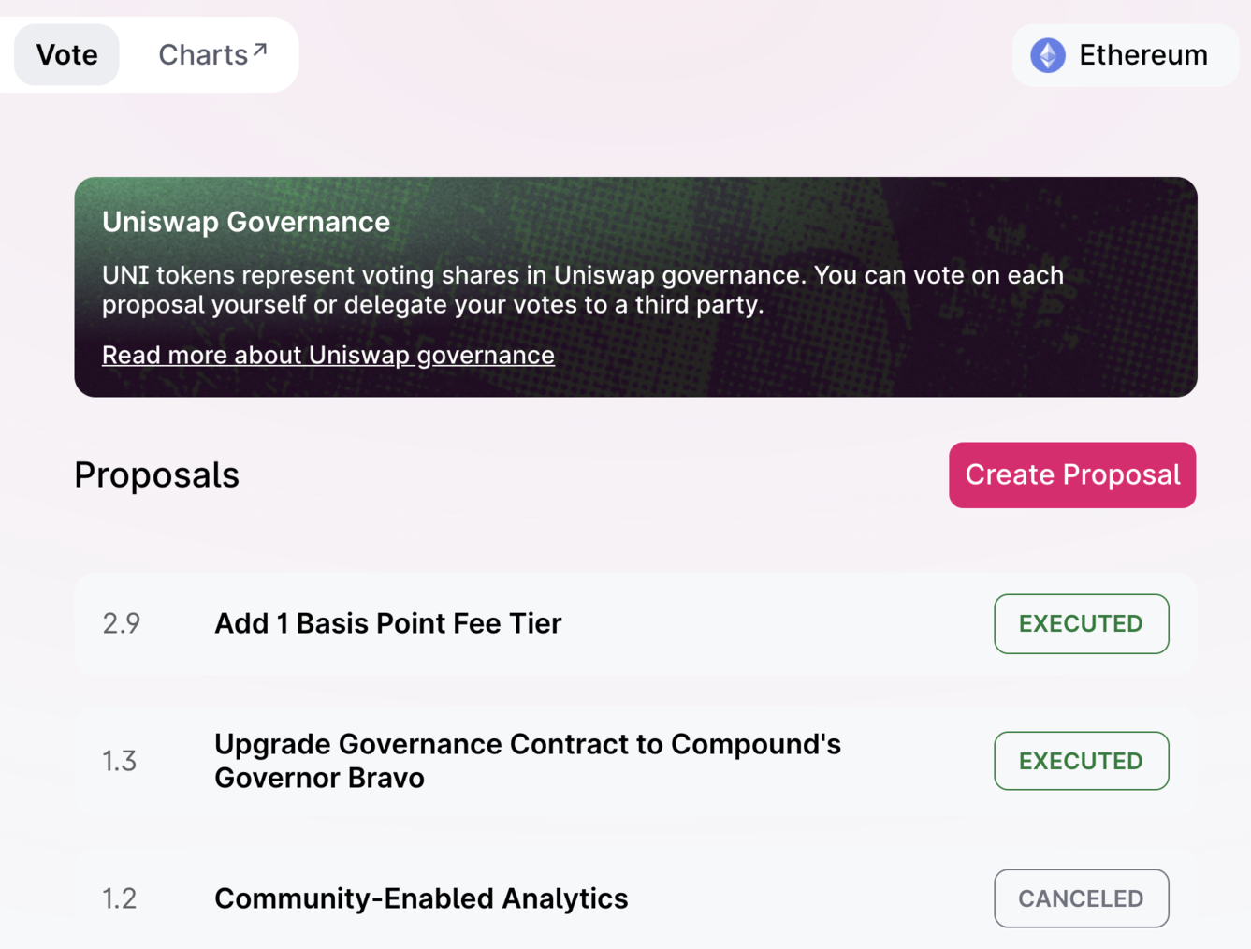
Task: Click the Ethereum diamond logo icon
Action: (x=1048, y=55)
